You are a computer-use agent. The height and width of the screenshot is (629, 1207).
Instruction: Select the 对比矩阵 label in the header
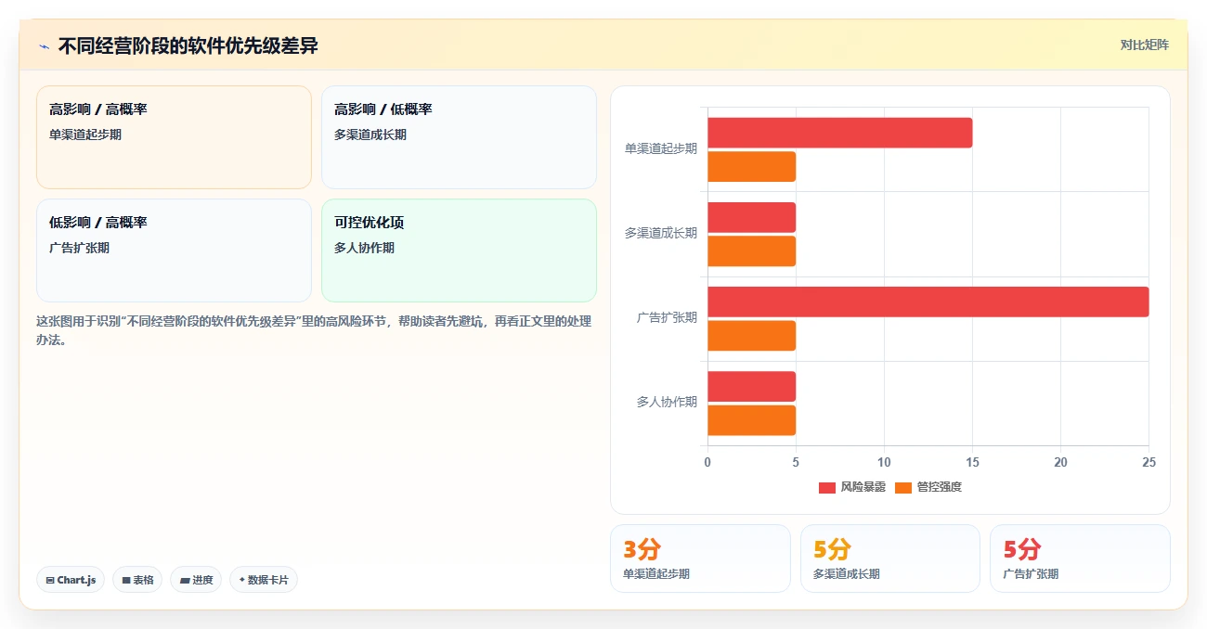click(1144, 45)
